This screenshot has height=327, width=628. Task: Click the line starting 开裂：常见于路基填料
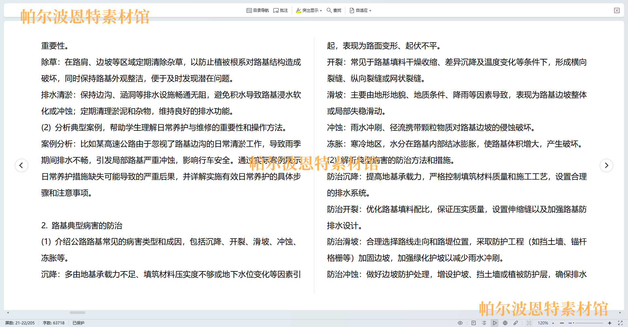coord(457,62)
